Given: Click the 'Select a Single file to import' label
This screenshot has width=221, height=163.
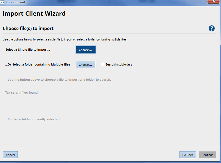Looking at the screenshot, I should tap(28, 50).
